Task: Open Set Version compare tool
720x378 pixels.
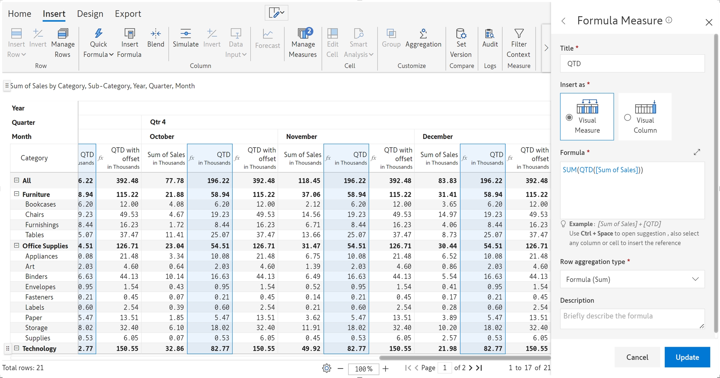Action: [x=461, y=33]
